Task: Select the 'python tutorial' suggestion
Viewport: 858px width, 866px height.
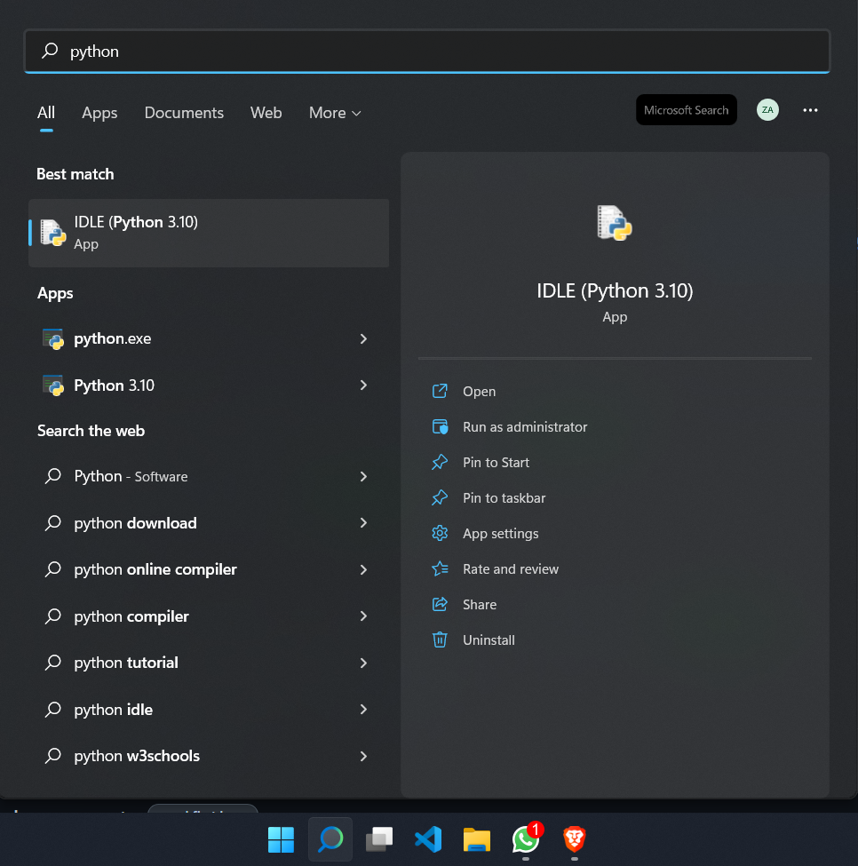Action: tap(209, 663)
